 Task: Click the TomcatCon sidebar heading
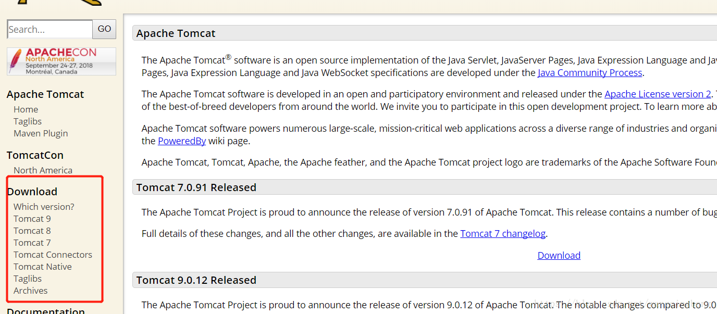(35, 155)
